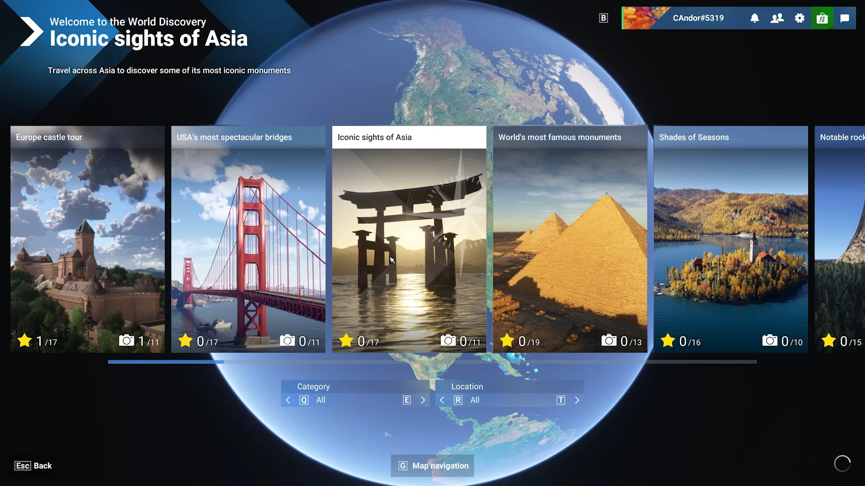Image resolution: width=865 pixels, height=486 pixels.
Task: Click the horizontal carousel scroll bar
Action: [432, 362]
